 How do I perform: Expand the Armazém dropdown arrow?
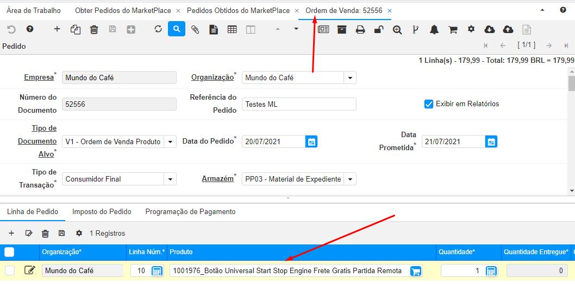click(350, 179)
